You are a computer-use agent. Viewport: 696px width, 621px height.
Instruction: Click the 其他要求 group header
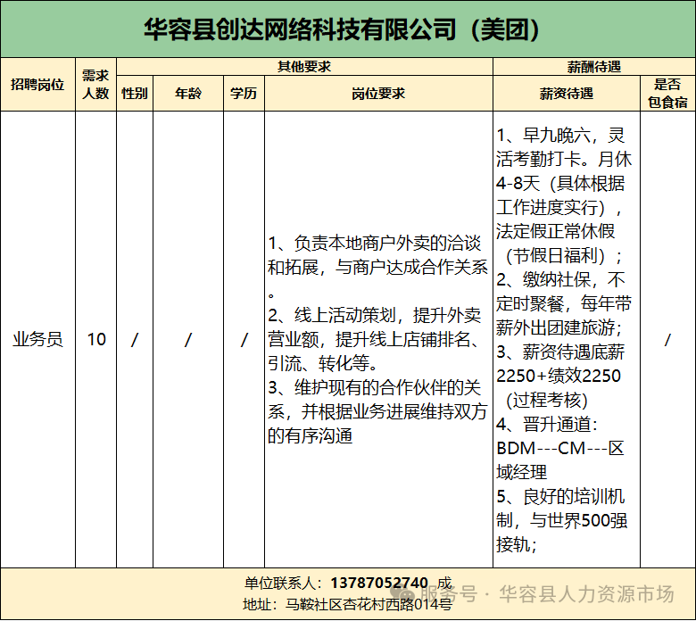click(304, 67)
